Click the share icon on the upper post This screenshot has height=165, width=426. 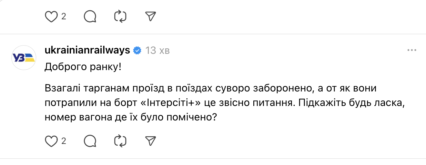pos(151,16)
